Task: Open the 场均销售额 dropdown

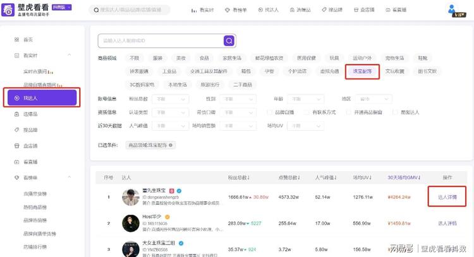Action: (238, 126)
